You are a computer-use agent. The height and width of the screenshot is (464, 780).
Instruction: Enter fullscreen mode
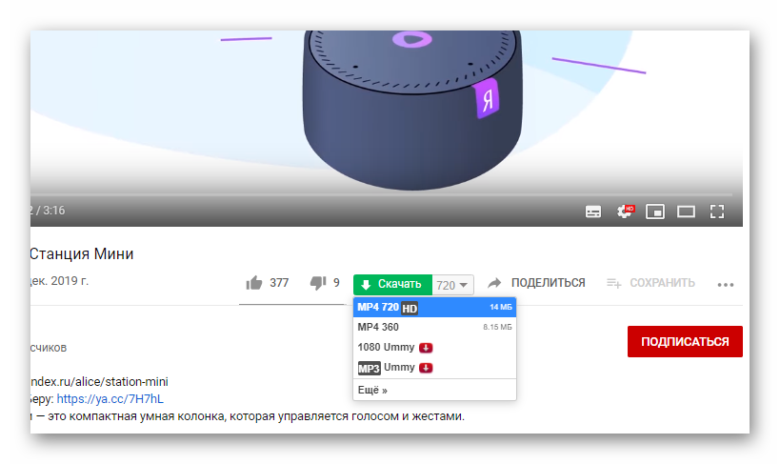click(x=717, y=212)
